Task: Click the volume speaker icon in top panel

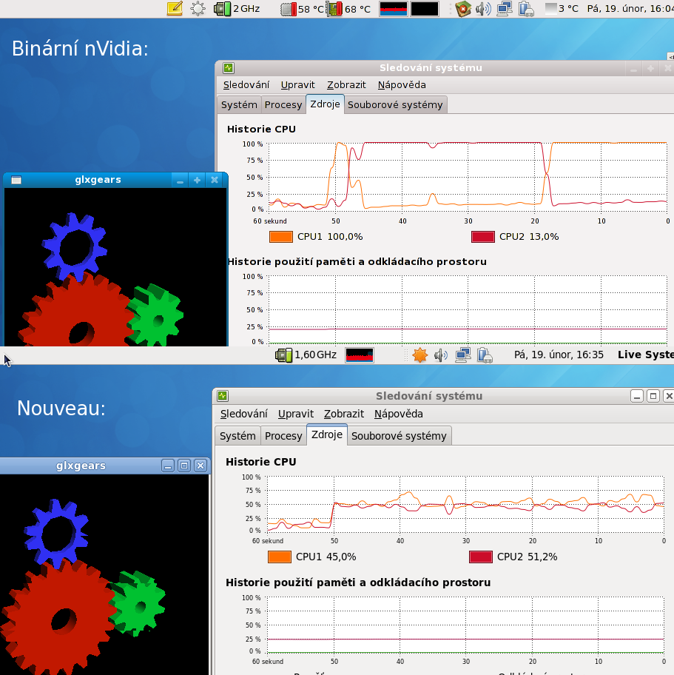Action: coord(483,9)
